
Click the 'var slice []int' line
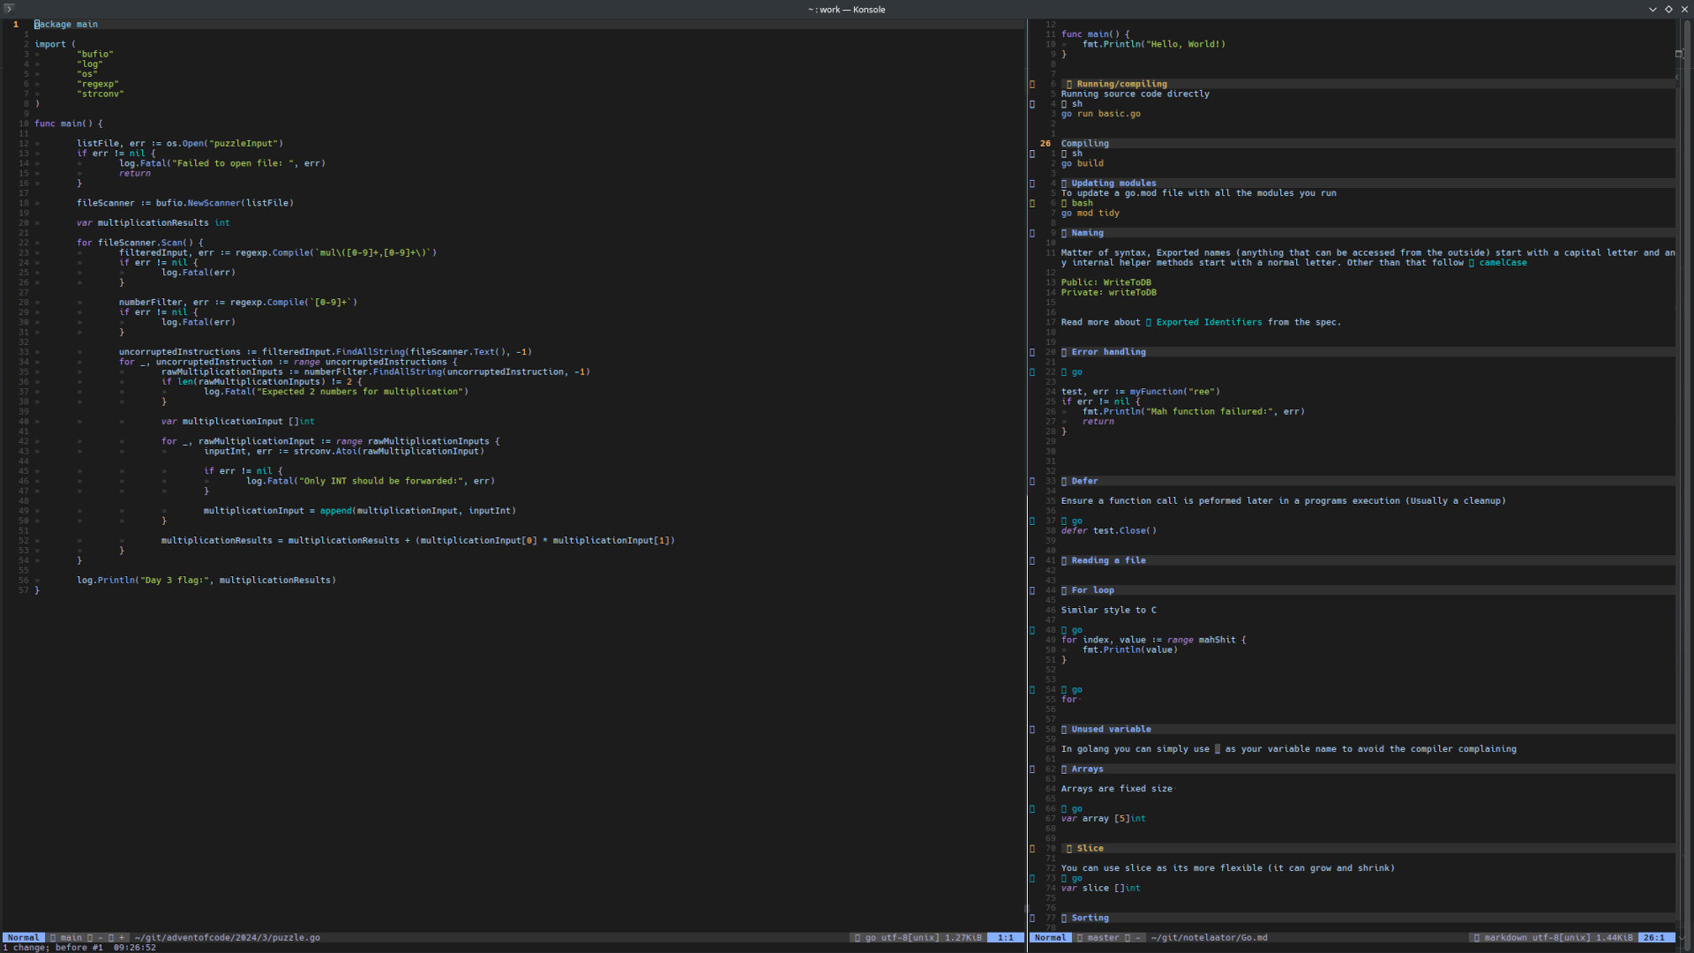1100,888
